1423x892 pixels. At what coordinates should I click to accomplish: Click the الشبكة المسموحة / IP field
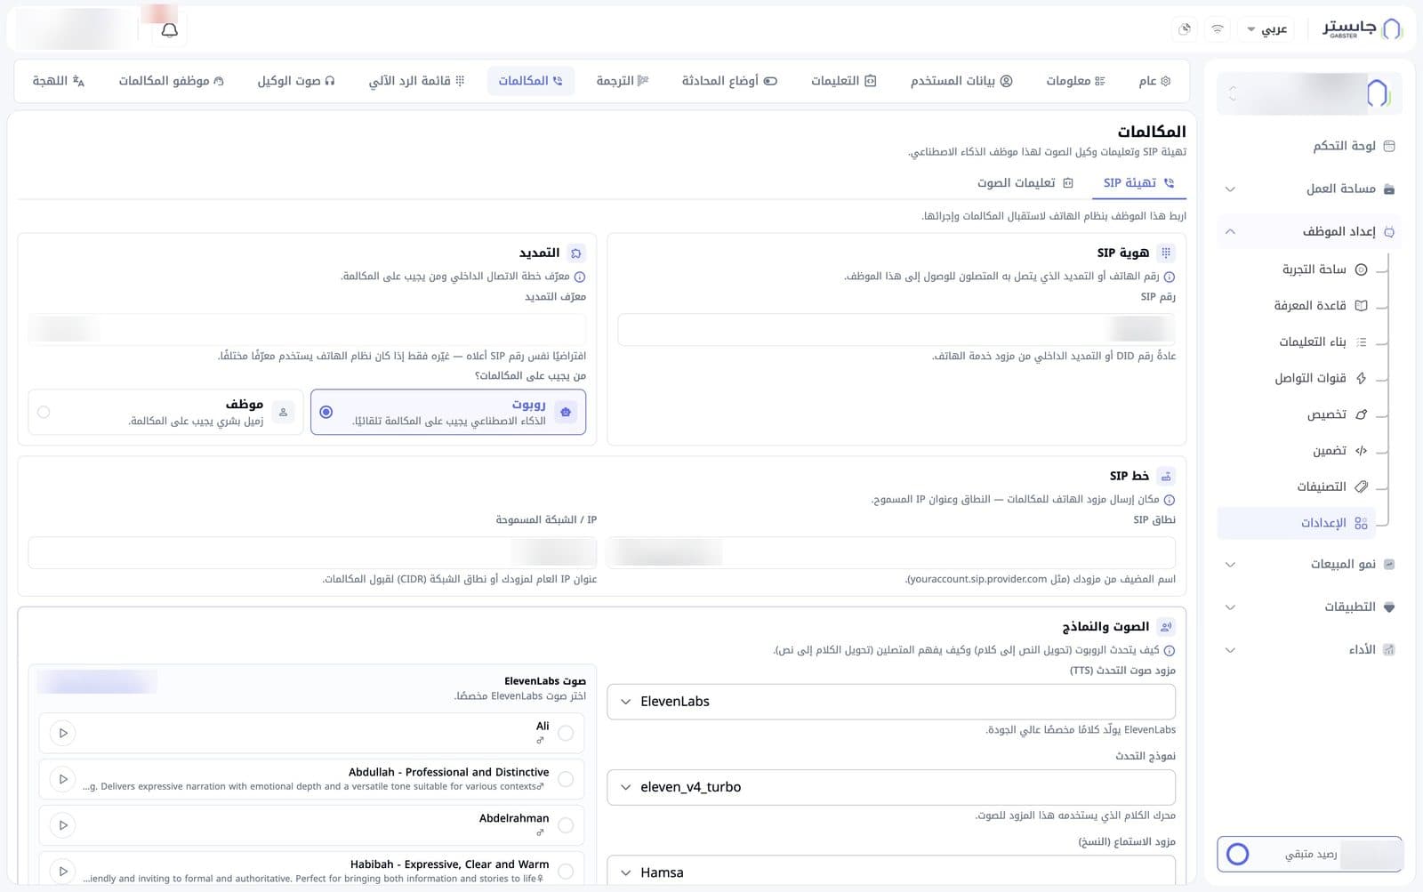point(312,552)
